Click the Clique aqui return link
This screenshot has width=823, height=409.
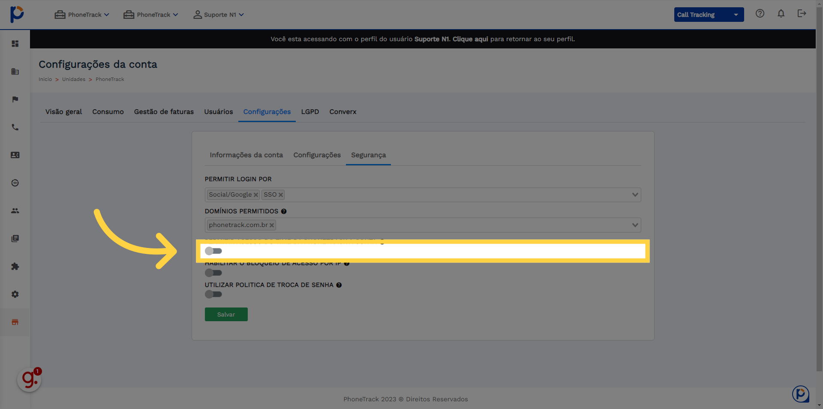point(470,39)
